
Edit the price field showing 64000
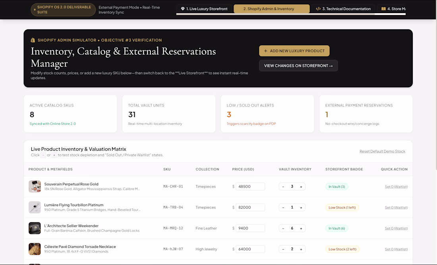click(x=250, y=249)
